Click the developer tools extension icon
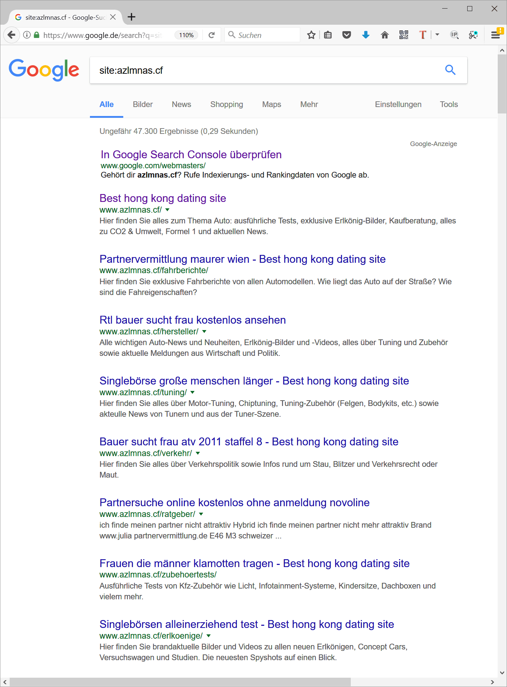The width and height of the screenshot is (507, 687). (473, 35)
